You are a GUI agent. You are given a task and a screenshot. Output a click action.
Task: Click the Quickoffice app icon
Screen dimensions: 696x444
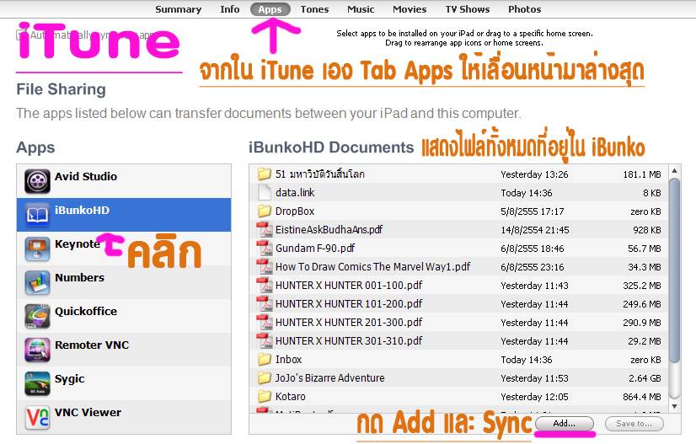coord(37,316)
